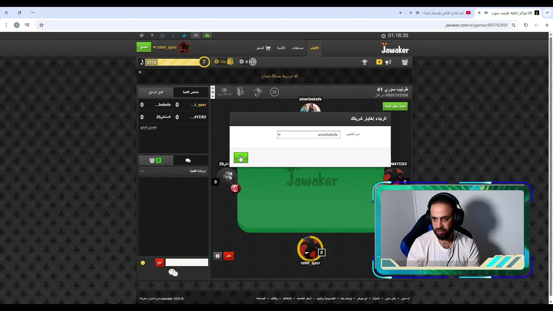Switch to the game summary tab
This screenshot has width=553, height=311.
coord(191,92)
